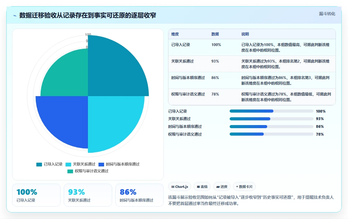348x219 pixels.
Task: Open the 93% 关联关系通过 stat card
Action: (88, 195)
